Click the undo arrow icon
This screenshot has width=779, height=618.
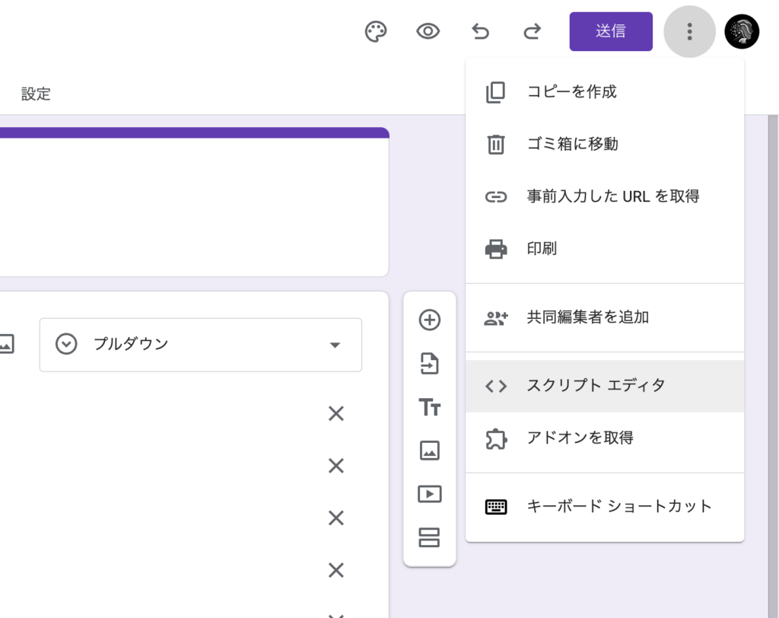[480, 31]
